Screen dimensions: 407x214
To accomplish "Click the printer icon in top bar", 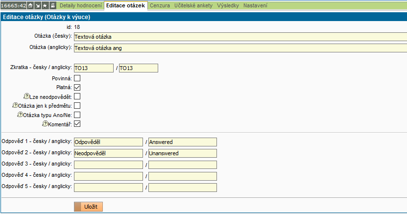I will pyautogui.click(x=52, y=5).
